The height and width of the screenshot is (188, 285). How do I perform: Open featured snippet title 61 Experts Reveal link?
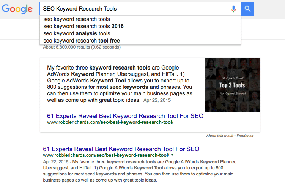[125, 116]
